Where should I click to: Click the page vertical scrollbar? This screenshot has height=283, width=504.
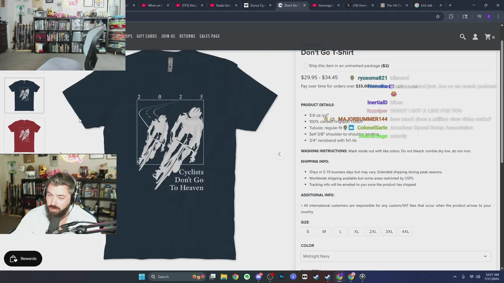pos(502,102)
